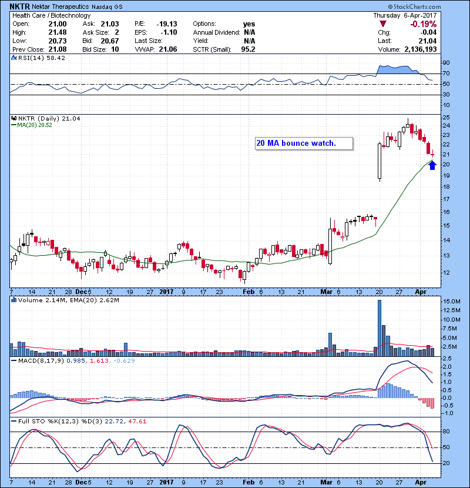Viewport: 470px width, 488px height.
Task: Click the long white gap-up candle of March 20
Action: point(380,161)
